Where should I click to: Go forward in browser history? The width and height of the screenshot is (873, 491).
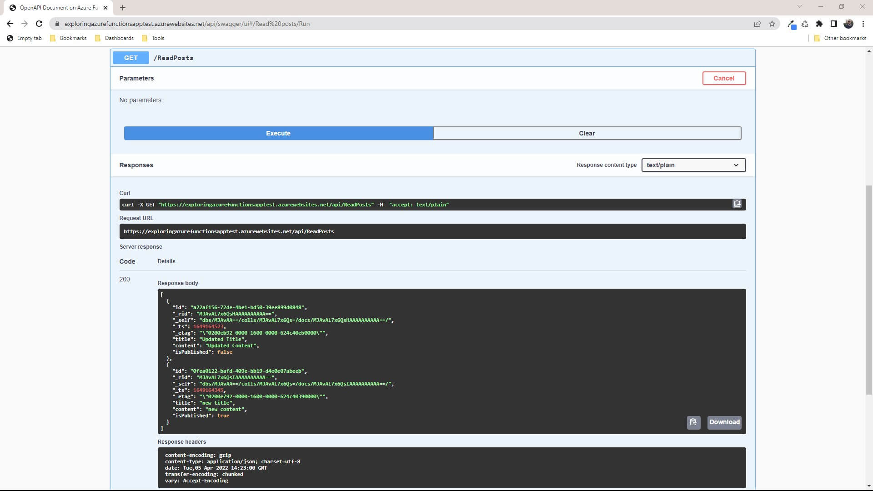pyautogui.click(x=25, y=24)
